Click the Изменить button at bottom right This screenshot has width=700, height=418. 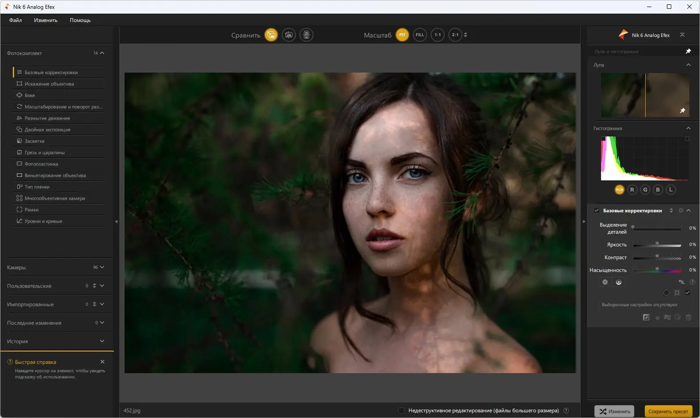click(614, 411)
